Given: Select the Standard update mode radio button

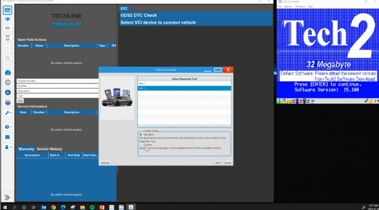Looking at the screenshot, I should (141, 134).
